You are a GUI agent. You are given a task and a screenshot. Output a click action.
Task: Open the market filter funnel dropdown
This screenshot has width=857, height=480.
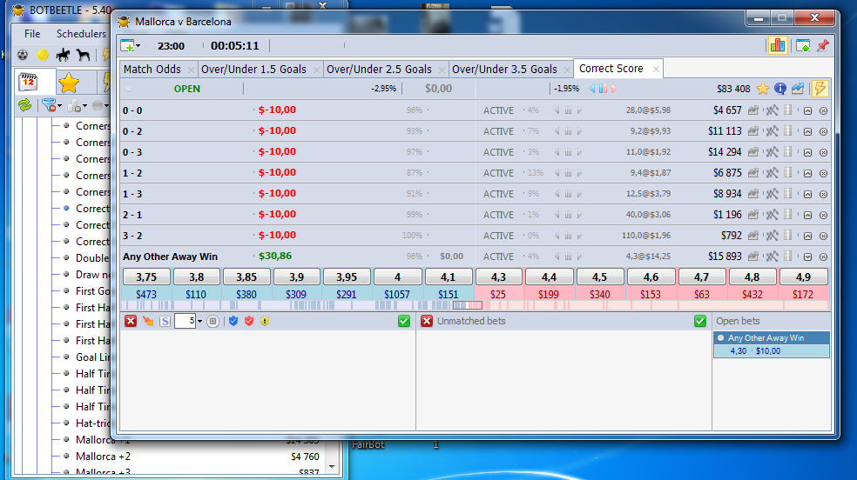[x=51, y=105]
